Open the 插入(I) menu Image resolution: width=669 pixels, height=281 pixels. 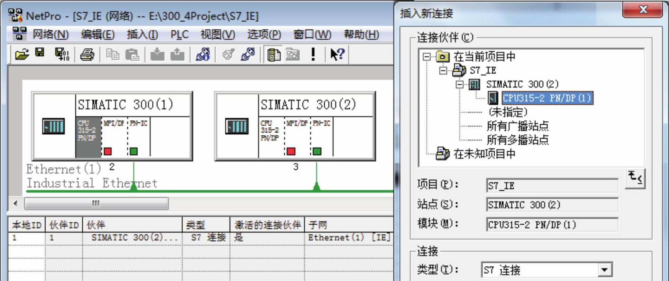(x=142, y=35)
